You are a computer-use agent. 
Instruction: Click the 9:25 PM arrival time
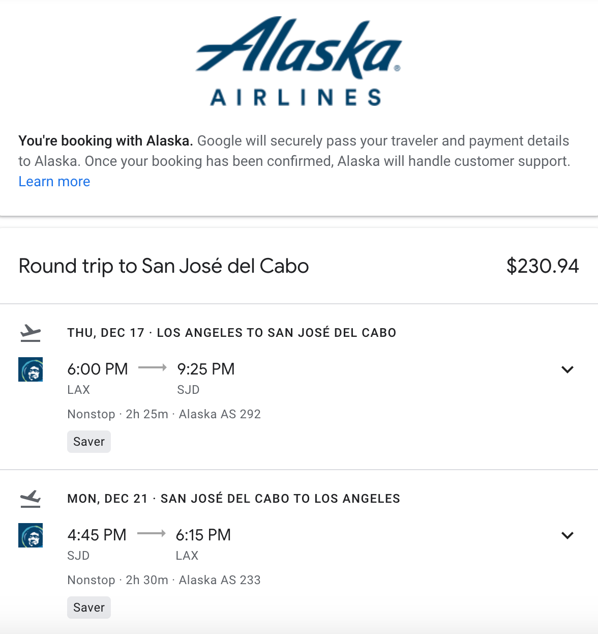tap(206, 369)
